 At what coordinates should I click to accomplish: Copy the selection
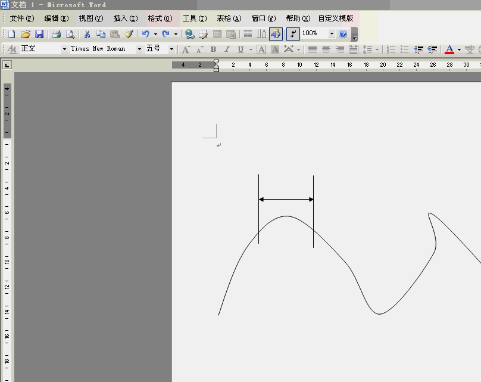(x=101, y=34)
